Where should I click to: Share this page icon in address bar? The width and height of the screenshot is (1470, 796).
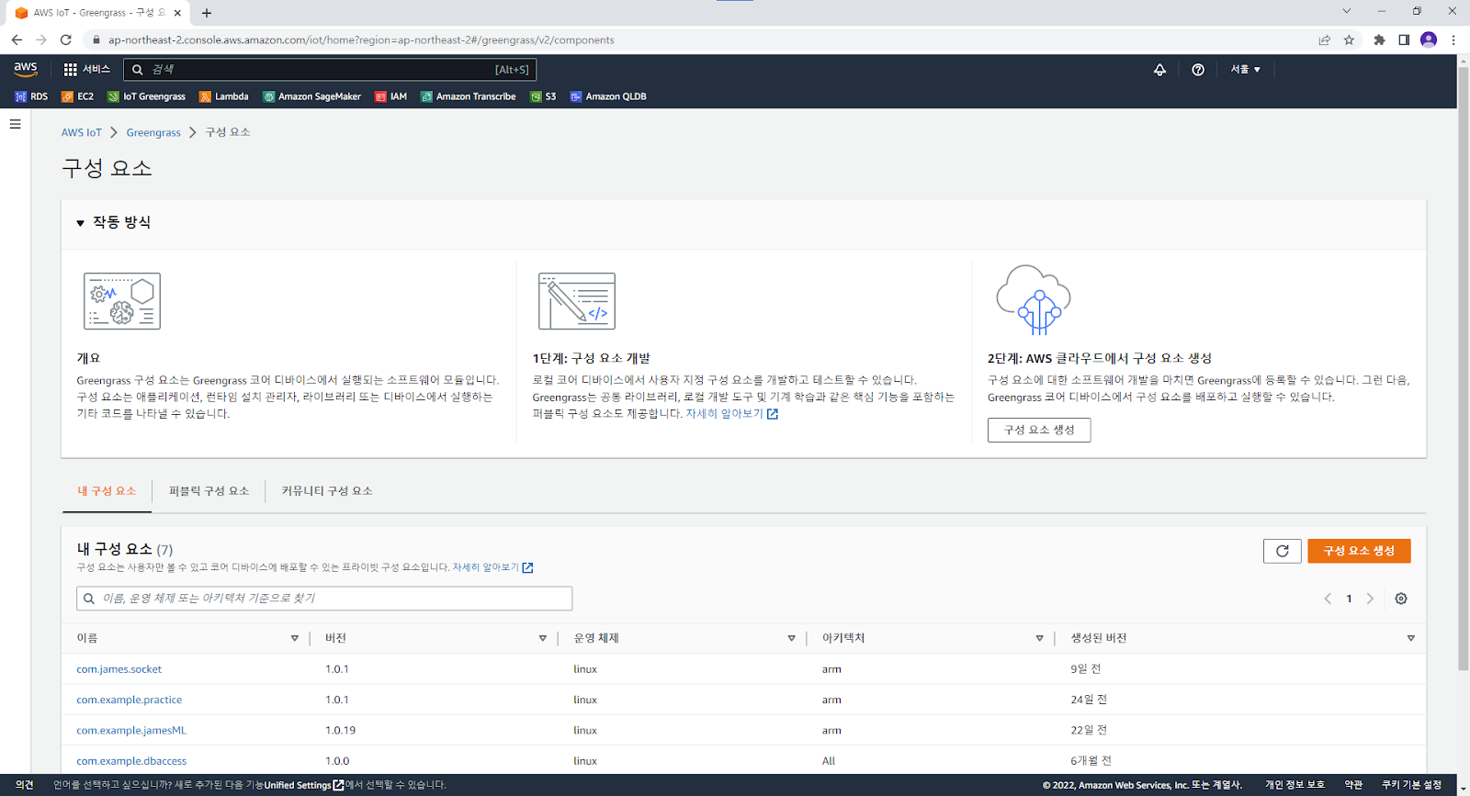click(1324, 39)
